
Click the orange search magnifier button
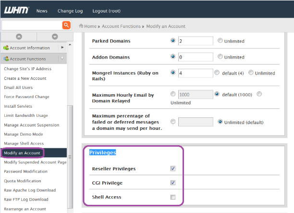66,25
